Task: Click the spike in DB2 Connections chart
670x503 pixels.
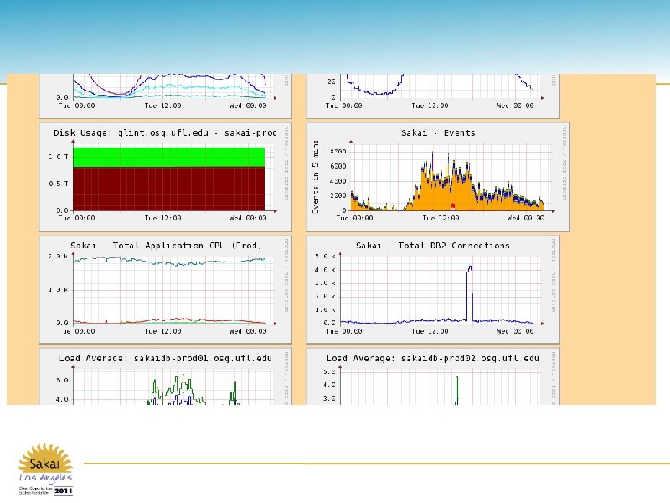Action: [470, 293]
